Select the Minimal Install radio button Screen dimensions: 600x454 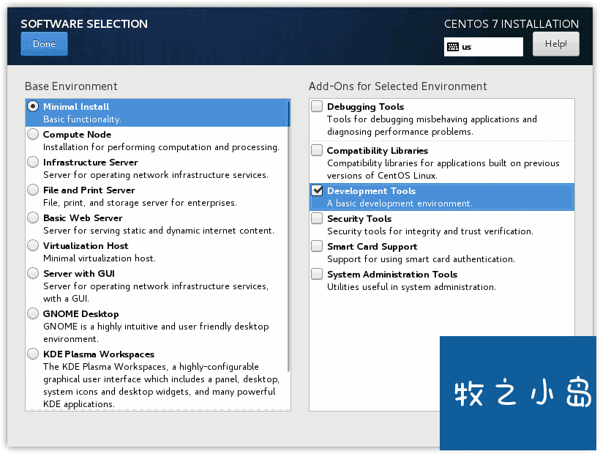[33, 106]
